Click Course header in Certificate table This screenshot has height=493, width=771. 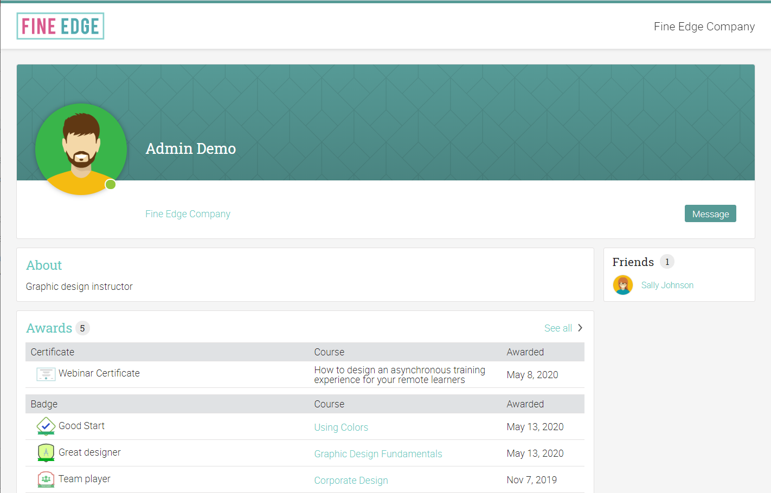[329, 352]
